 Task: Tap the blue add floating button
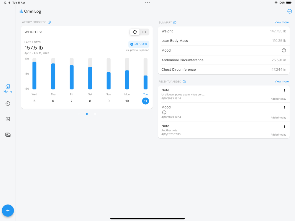coord(8,210)
